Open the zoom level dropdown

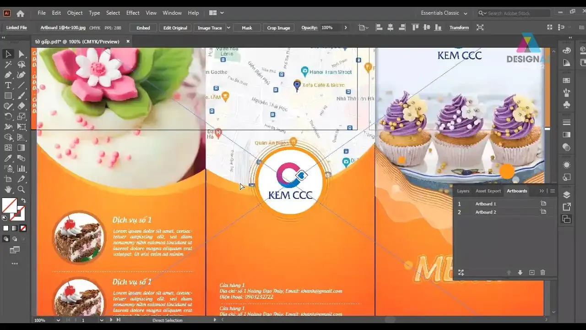(x=58, y=320)
